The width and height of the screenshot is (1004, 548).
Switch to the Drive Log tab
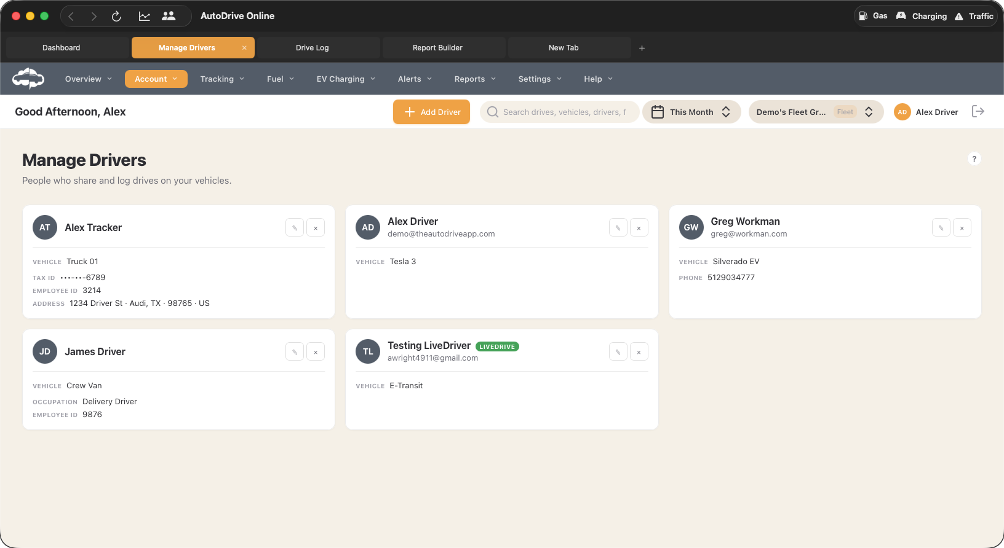coord(313,48)
